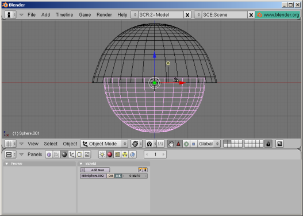Image resolution: width=303 pixels, height=216 pixels.
Task: Open the Render menu
Action: 104,15
